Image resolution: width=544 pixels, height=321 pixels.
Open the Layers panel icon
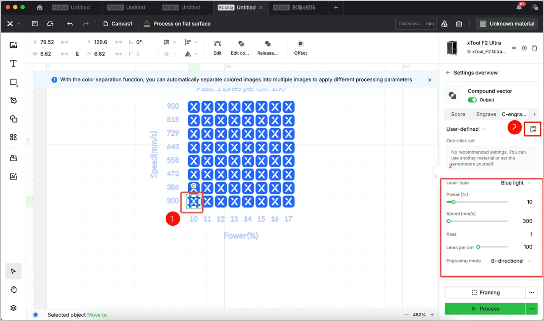13,308
